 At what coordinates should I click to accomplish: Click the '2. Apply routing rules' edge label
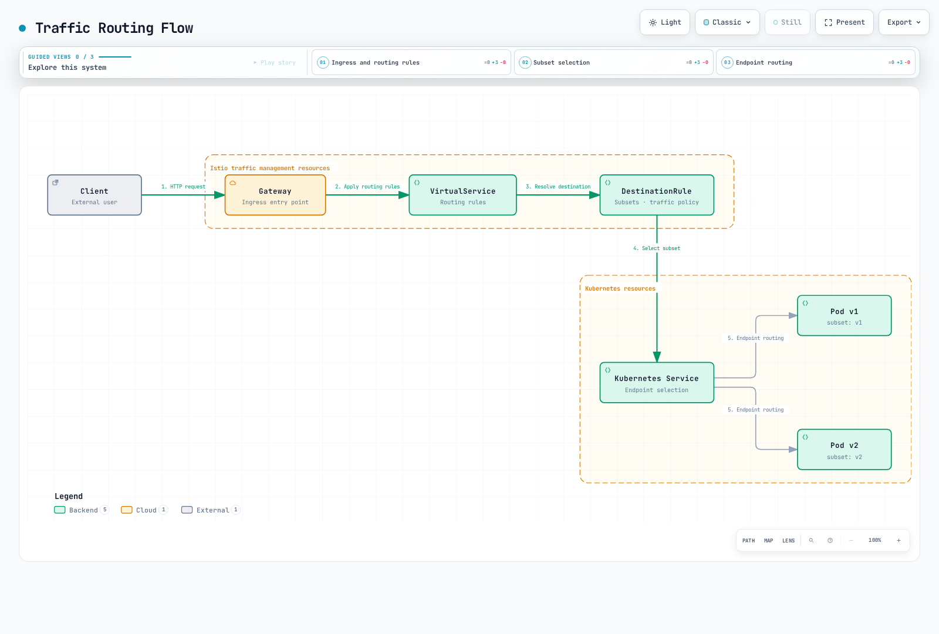pyautogui.click(x=367, y=187)
